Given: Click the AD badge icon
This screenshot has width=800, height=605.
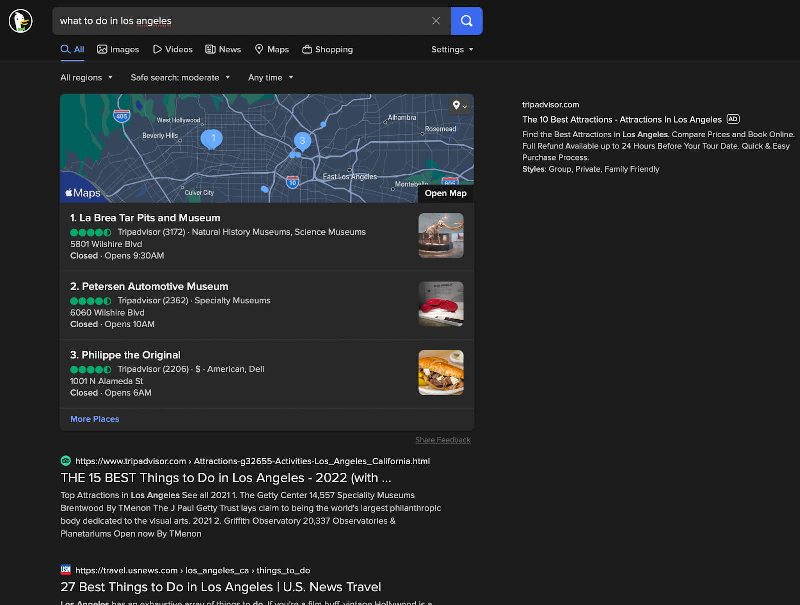Looking at the screenshot, I should [x=733, y=119].
